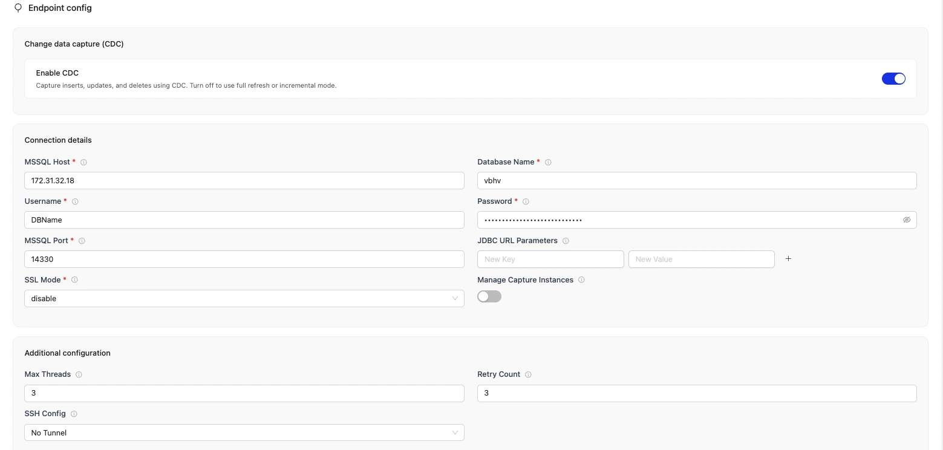Focus the Retry Count input field
943x450 pixels.
[x=697, y=393]
